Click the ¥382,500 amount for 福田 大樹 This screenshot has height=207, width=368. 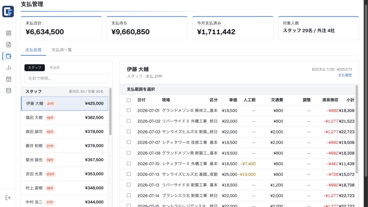[x=94, y=117]
